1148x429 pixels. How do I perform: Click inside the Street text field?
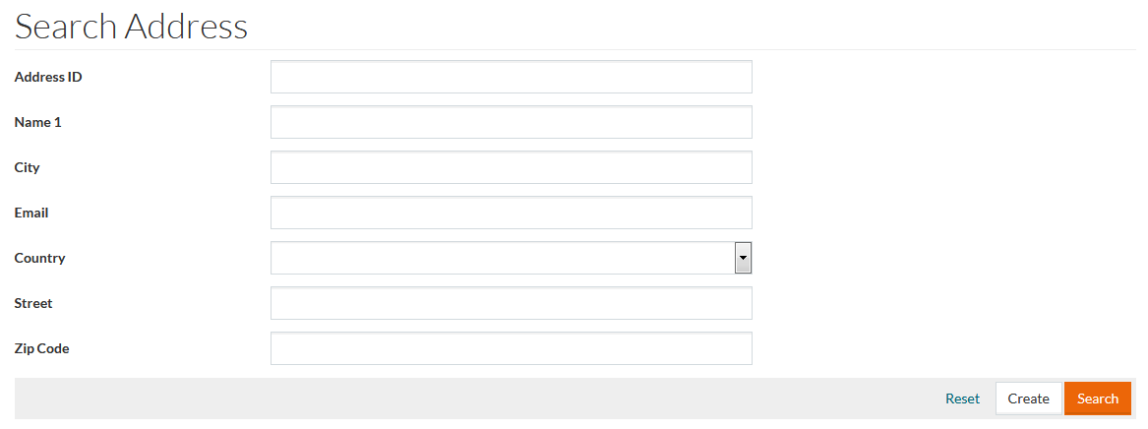click(511, 303)
